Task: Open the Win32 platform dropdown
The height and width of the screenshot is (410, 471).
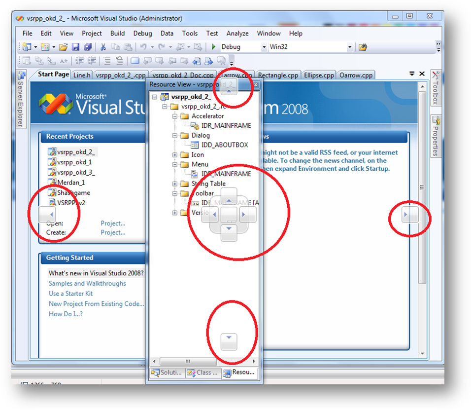Action: pyautogui.click(x=349, y=47)
